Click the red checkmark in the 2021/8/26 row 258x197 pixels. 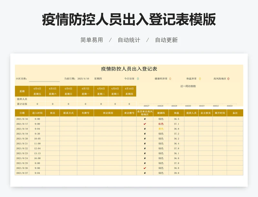pos(145,168)
